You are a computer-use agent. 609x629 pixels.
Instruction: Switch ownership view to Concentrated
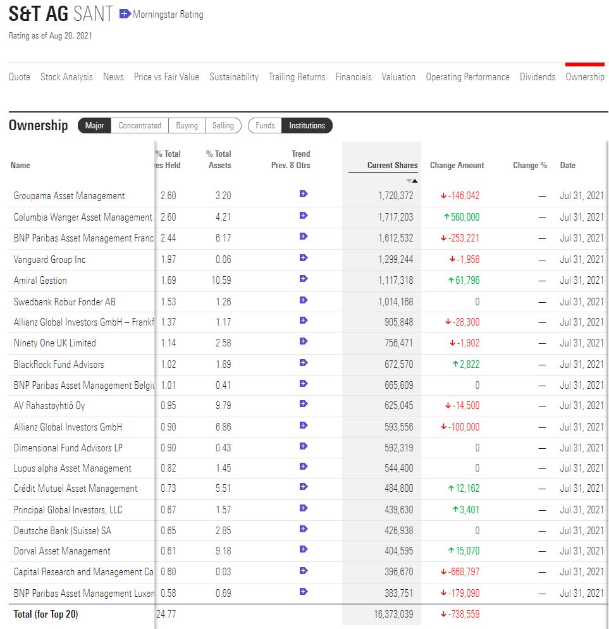(x=139, y=125)
